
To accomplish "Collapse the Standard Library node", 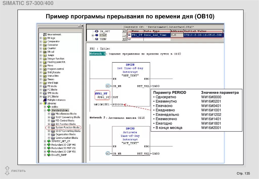I will (x=45, y=110).
